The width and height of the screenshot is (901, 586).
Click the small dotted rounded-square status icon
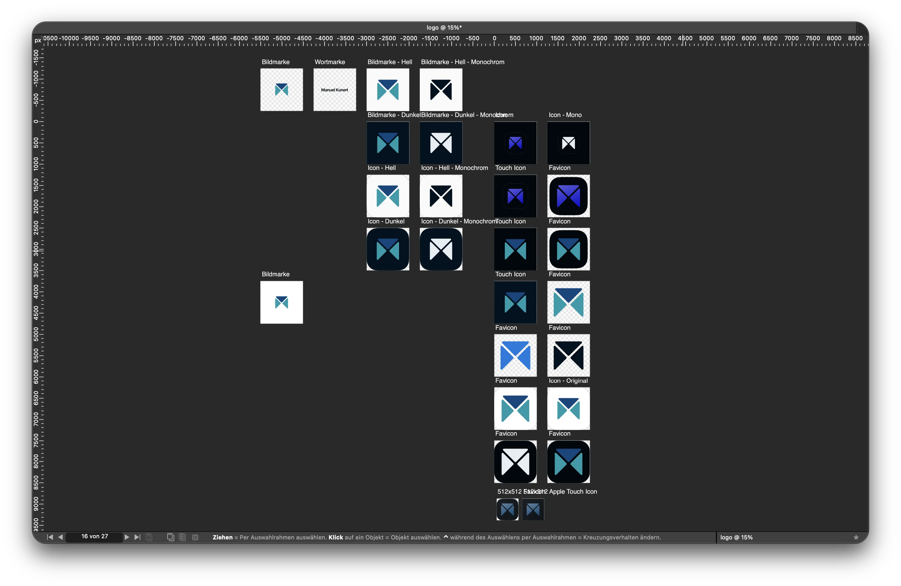(195, 537)
